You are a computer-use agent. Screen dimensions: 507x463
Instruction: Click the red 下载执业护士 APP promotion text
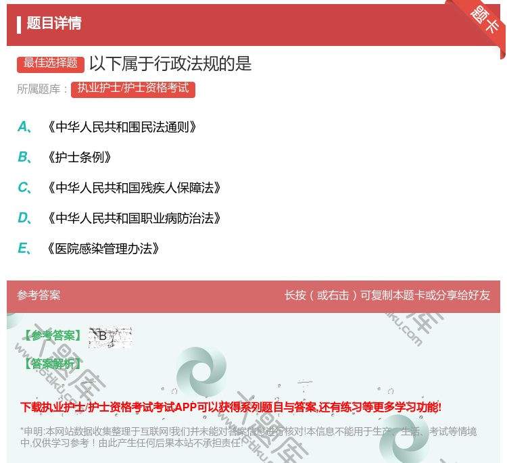tap(231, 407)
